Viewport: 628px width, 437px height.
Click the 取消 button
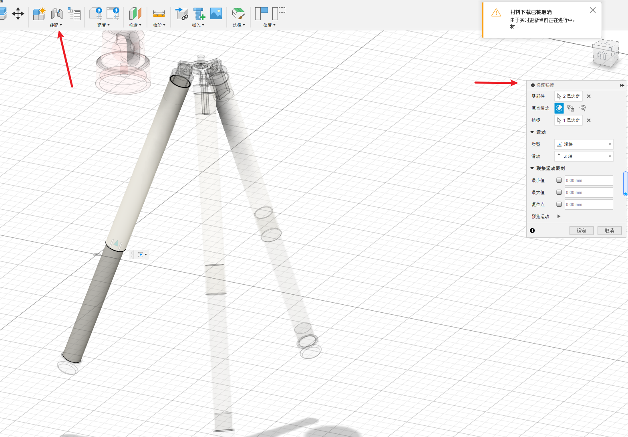pos(609,231)
